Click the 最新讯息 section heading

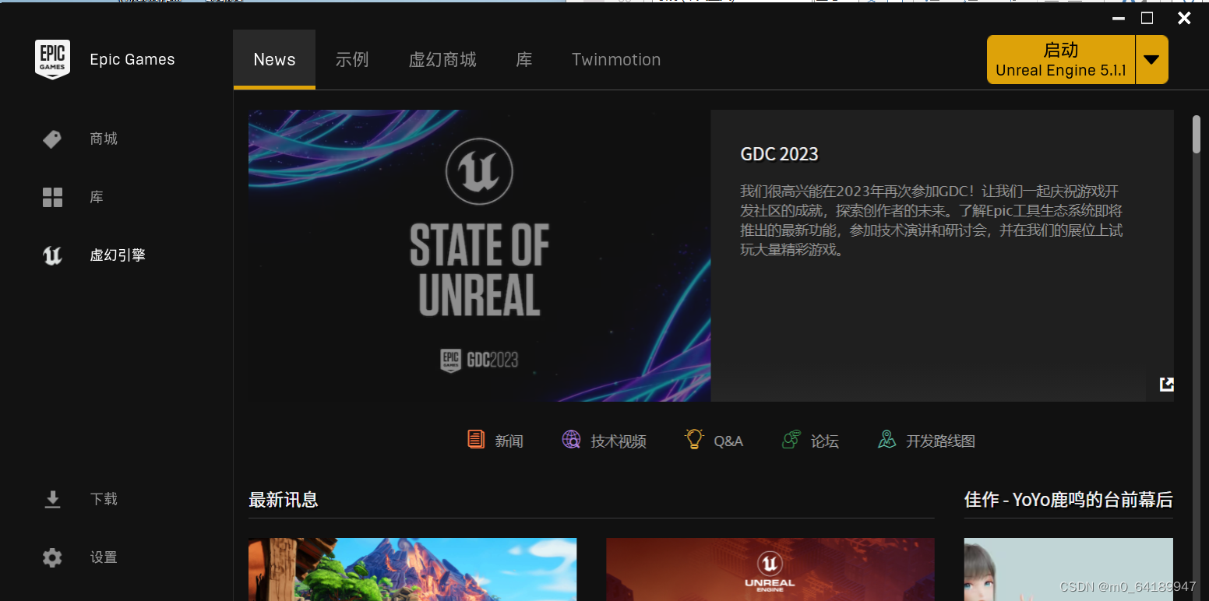pyautogui.click(x=284, y=500)
